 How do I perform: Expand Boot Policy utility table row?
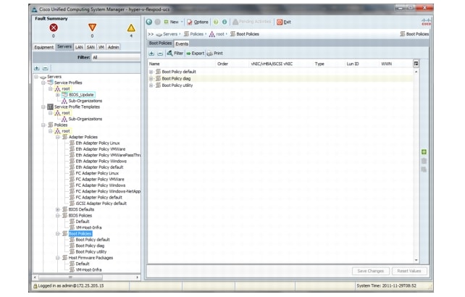coord(151,85)
